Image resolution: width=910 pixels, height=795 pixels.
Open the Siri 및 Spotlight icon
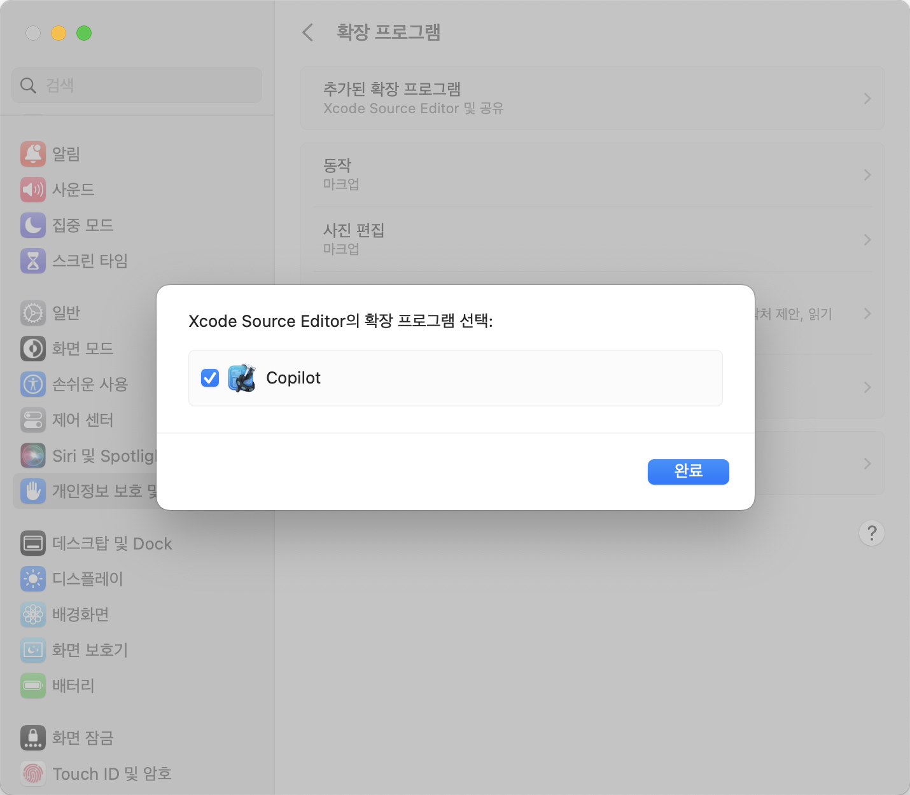[x=33, y=455]
